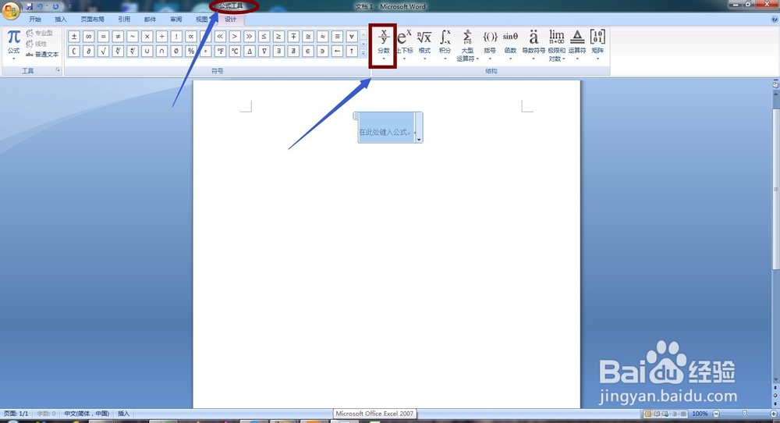Viewport: 780px width, 423px height.
Task: Insert the less-than-or-equal ≤ symbol
Action: click(264, 37)
